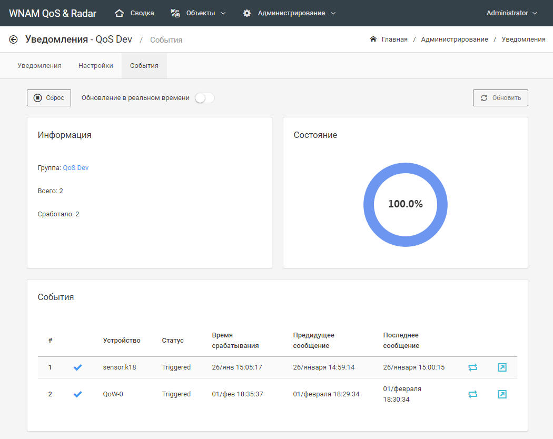Click the Администрирование gear icon
The height and width of the screenshot is (439, 553).
pyautogui.click(x=247, y=13)
